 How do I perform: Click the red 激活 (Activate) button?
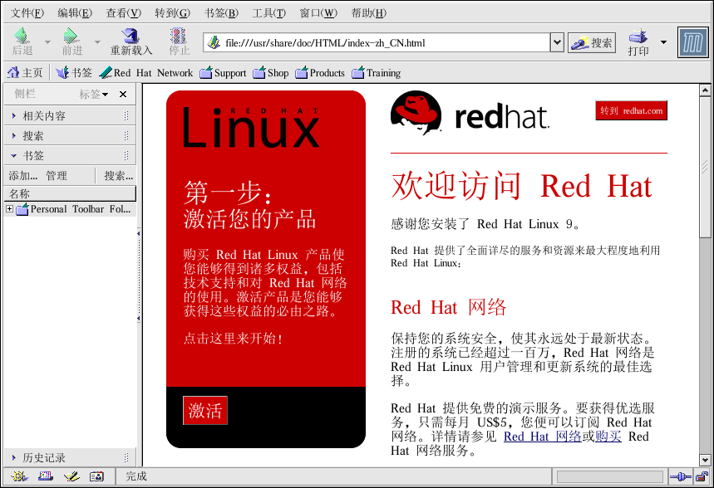coord(205,410)
